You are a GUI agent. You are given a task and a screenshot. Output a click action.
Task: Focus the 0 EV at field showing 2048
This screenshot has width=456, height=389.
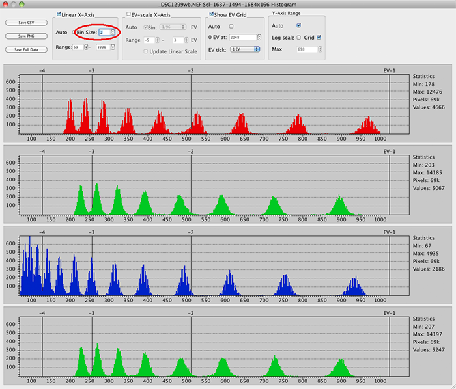pyautogui.click(x=243, y=38)
